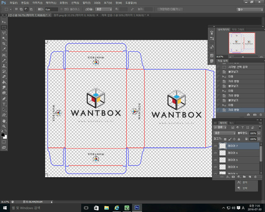Screen dimensions: 265x212
Task: Click the Refine Edge (가장자리 다듬기) button
Action: tap(170, 9)
